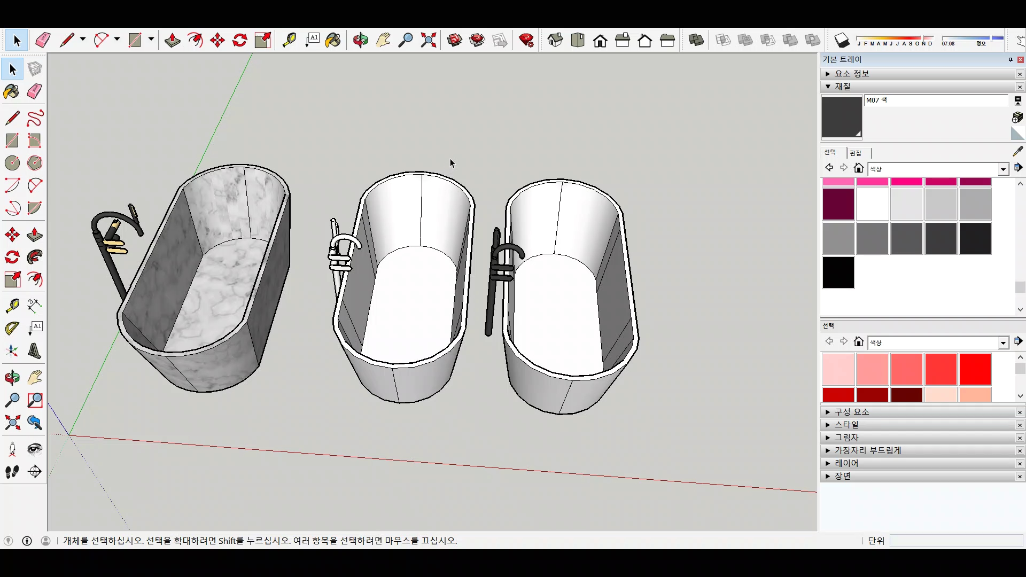The image size is (1026, 577).
Task: Click the sample paint eyedropper icon
Action: tap(1017, 152)
